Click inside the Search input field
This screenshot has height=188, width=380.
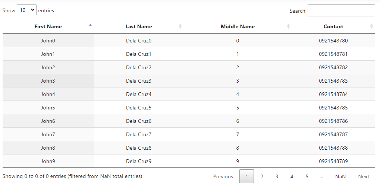pyautogui.click(x=341, y=11)
